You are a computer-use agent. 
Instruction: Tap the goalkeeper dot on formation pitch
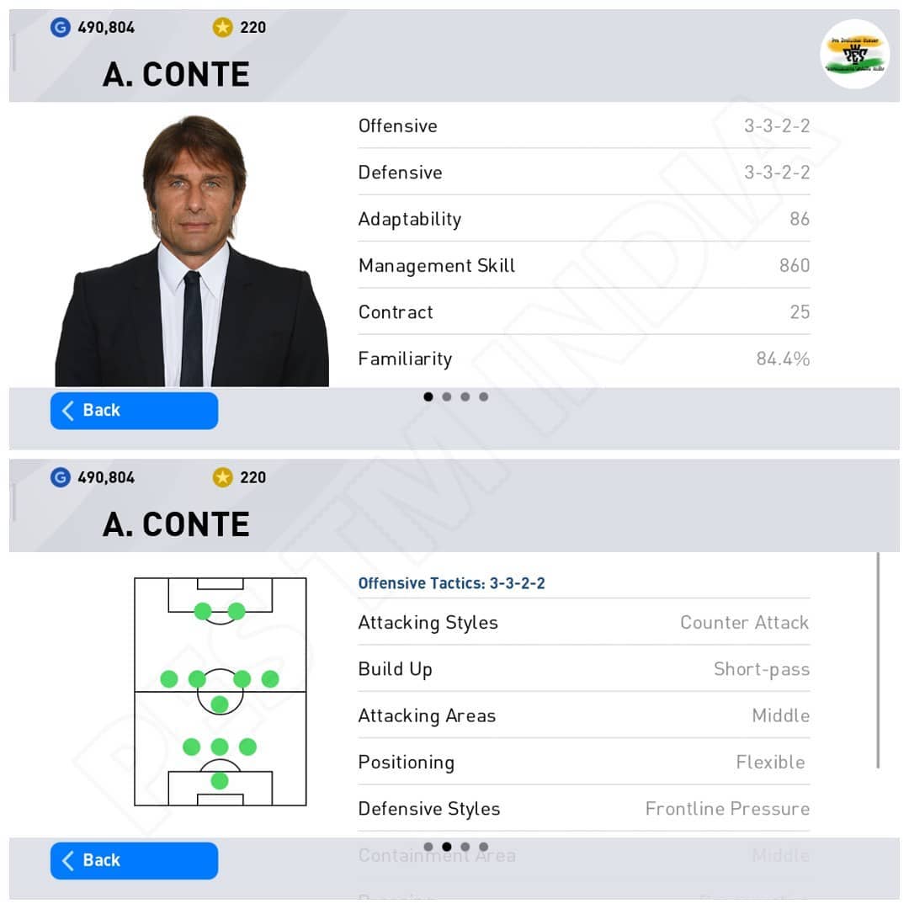pyautogui.click(x=219, y=781)
